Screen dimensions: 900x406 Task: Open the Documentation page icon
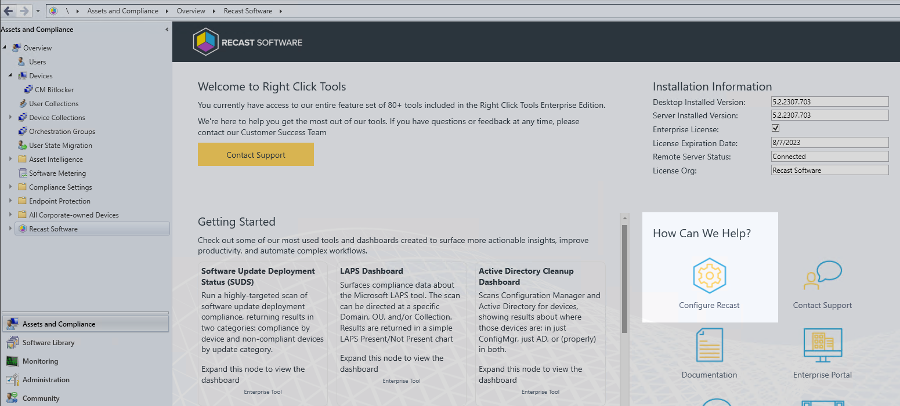[709, 345]
